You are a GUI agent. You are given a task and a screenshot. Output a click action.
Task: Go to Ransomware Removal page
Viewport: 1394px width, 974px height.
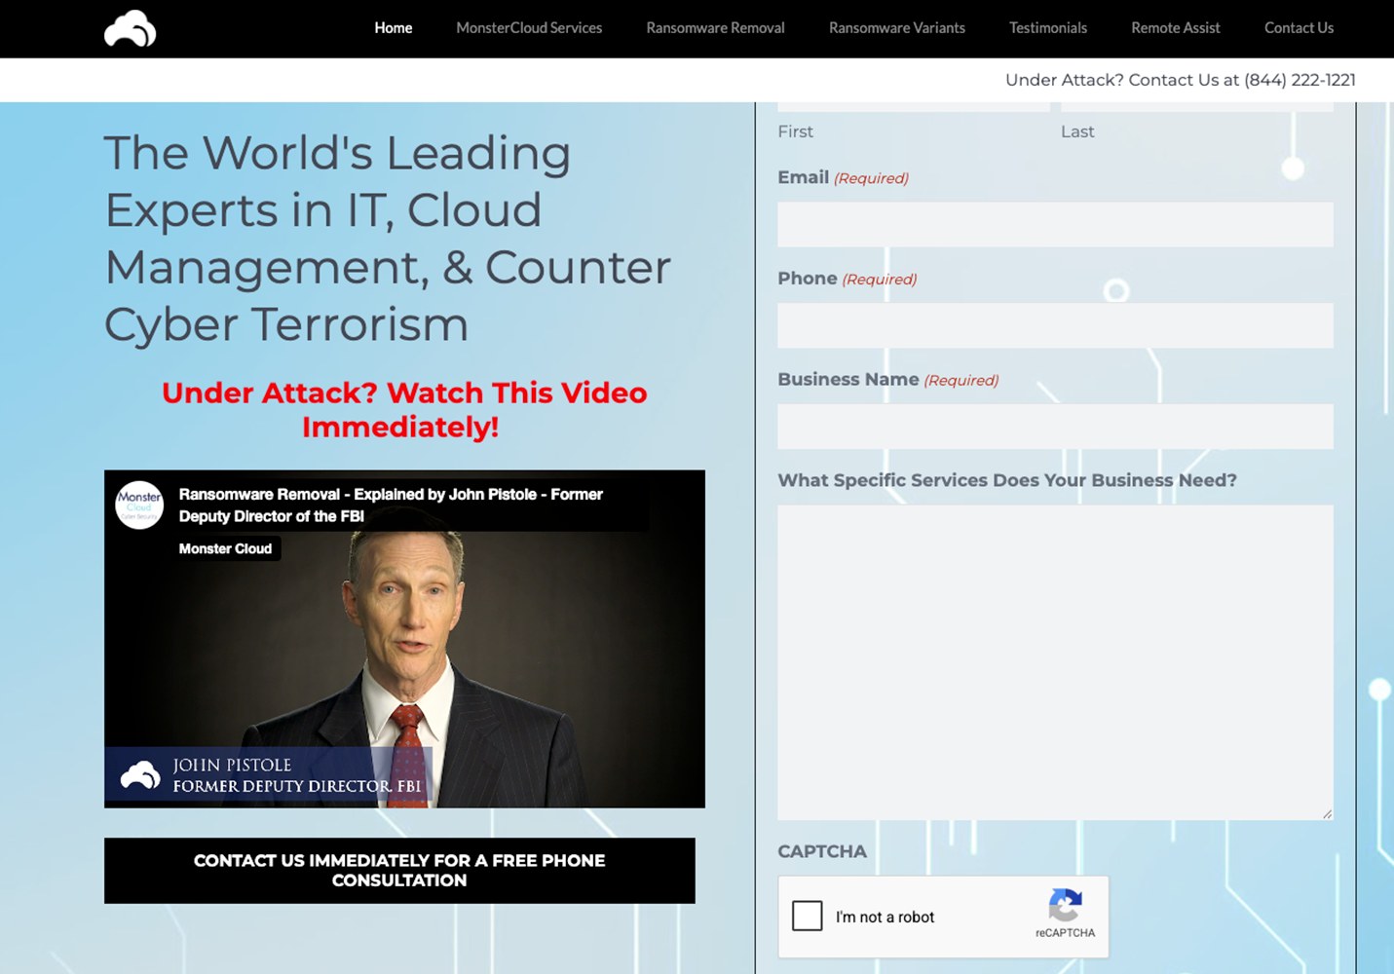[x=715, y=28]
